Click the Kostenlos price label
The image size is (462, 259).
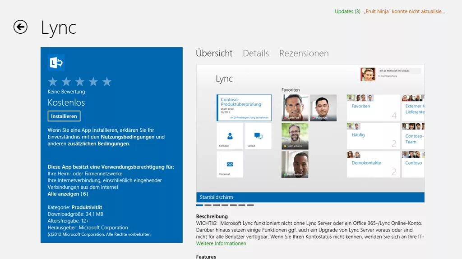(x=66, y=103)
